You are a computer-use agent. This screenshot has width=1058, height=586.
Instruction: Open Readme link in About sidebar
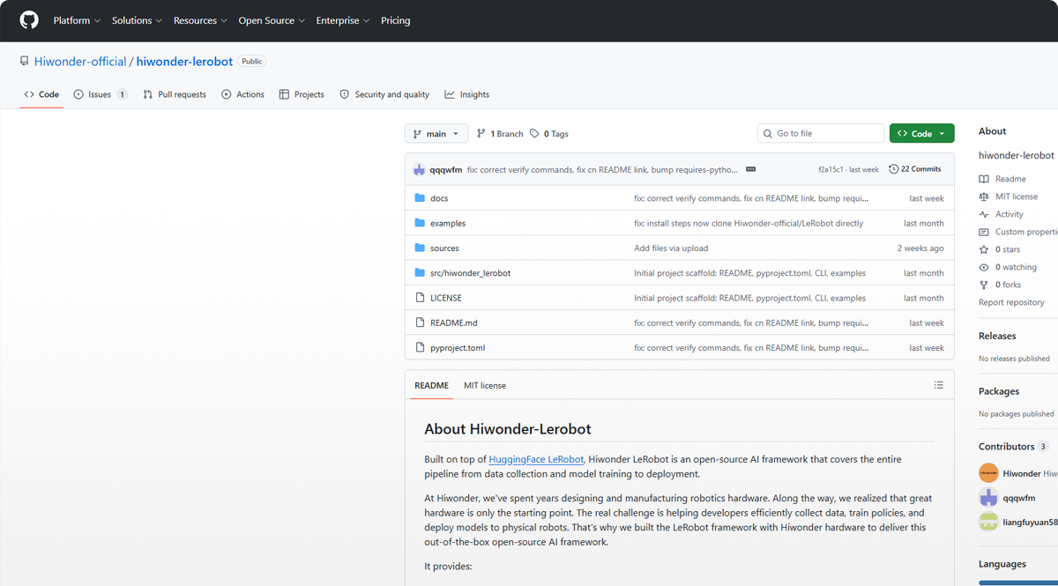(x=1003, y=179)
